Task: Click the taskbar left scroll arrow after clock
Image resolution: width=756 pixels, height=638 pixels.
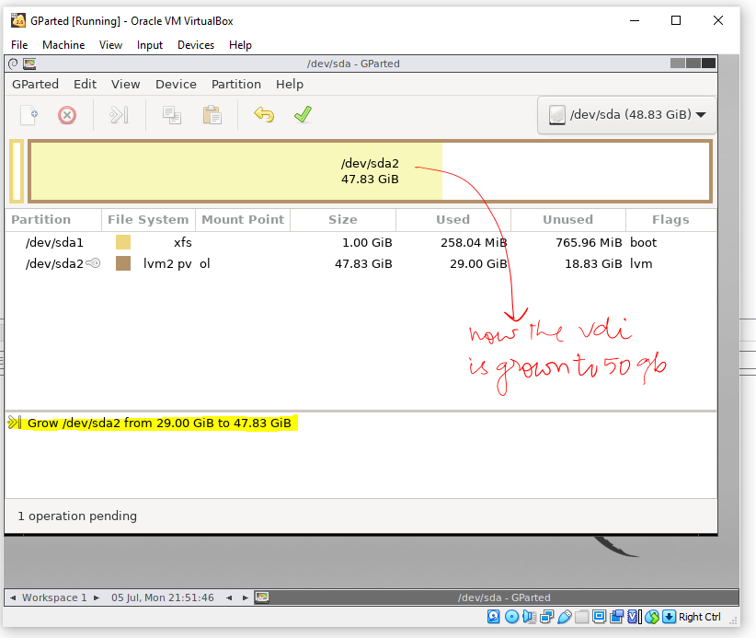Action: pos(229,597)
